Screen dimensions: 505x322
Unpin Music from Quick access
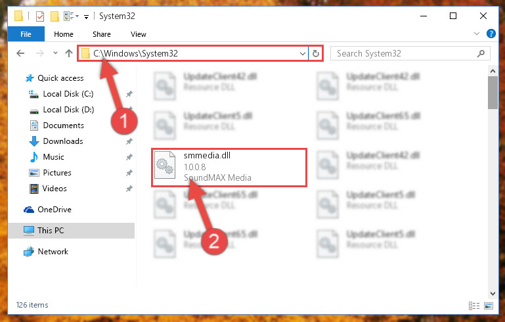pyautogui.click(x=129, y=157)
